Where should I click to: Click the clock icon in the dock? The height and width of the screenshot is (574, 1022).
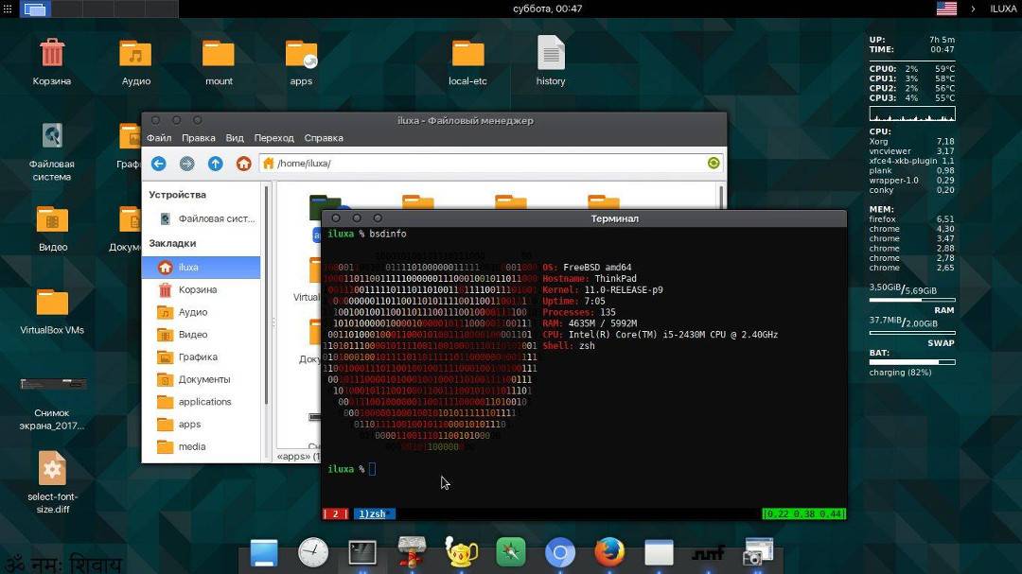pos(312,551)
